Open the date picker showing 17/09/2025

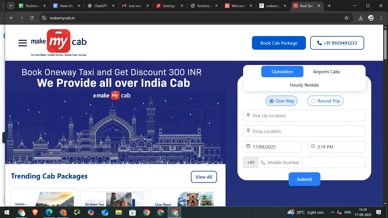pyautogui.click(x=272, y=147)
